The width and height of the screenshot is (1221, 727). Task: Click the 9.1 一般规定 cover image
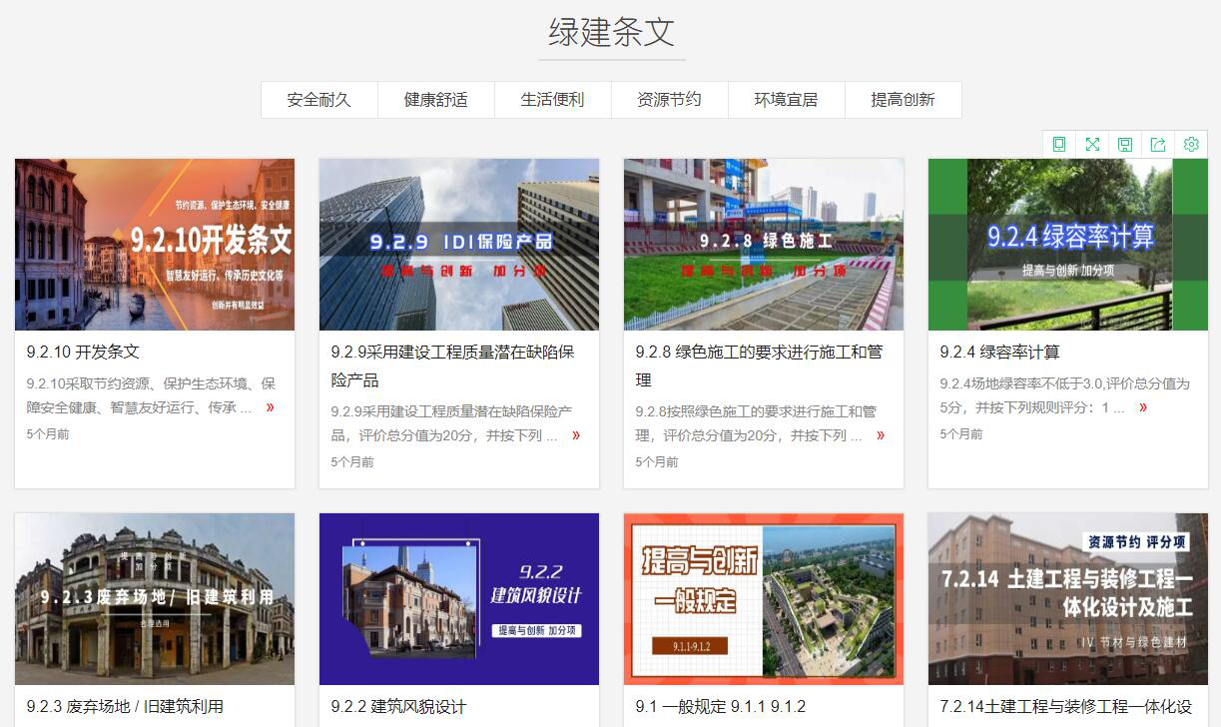(x=764, y=598)
